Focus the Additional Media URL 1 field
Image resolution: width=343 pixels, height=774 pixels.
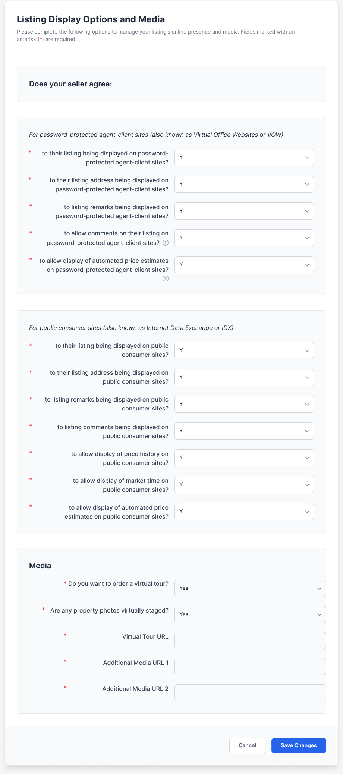pos(250,667)
